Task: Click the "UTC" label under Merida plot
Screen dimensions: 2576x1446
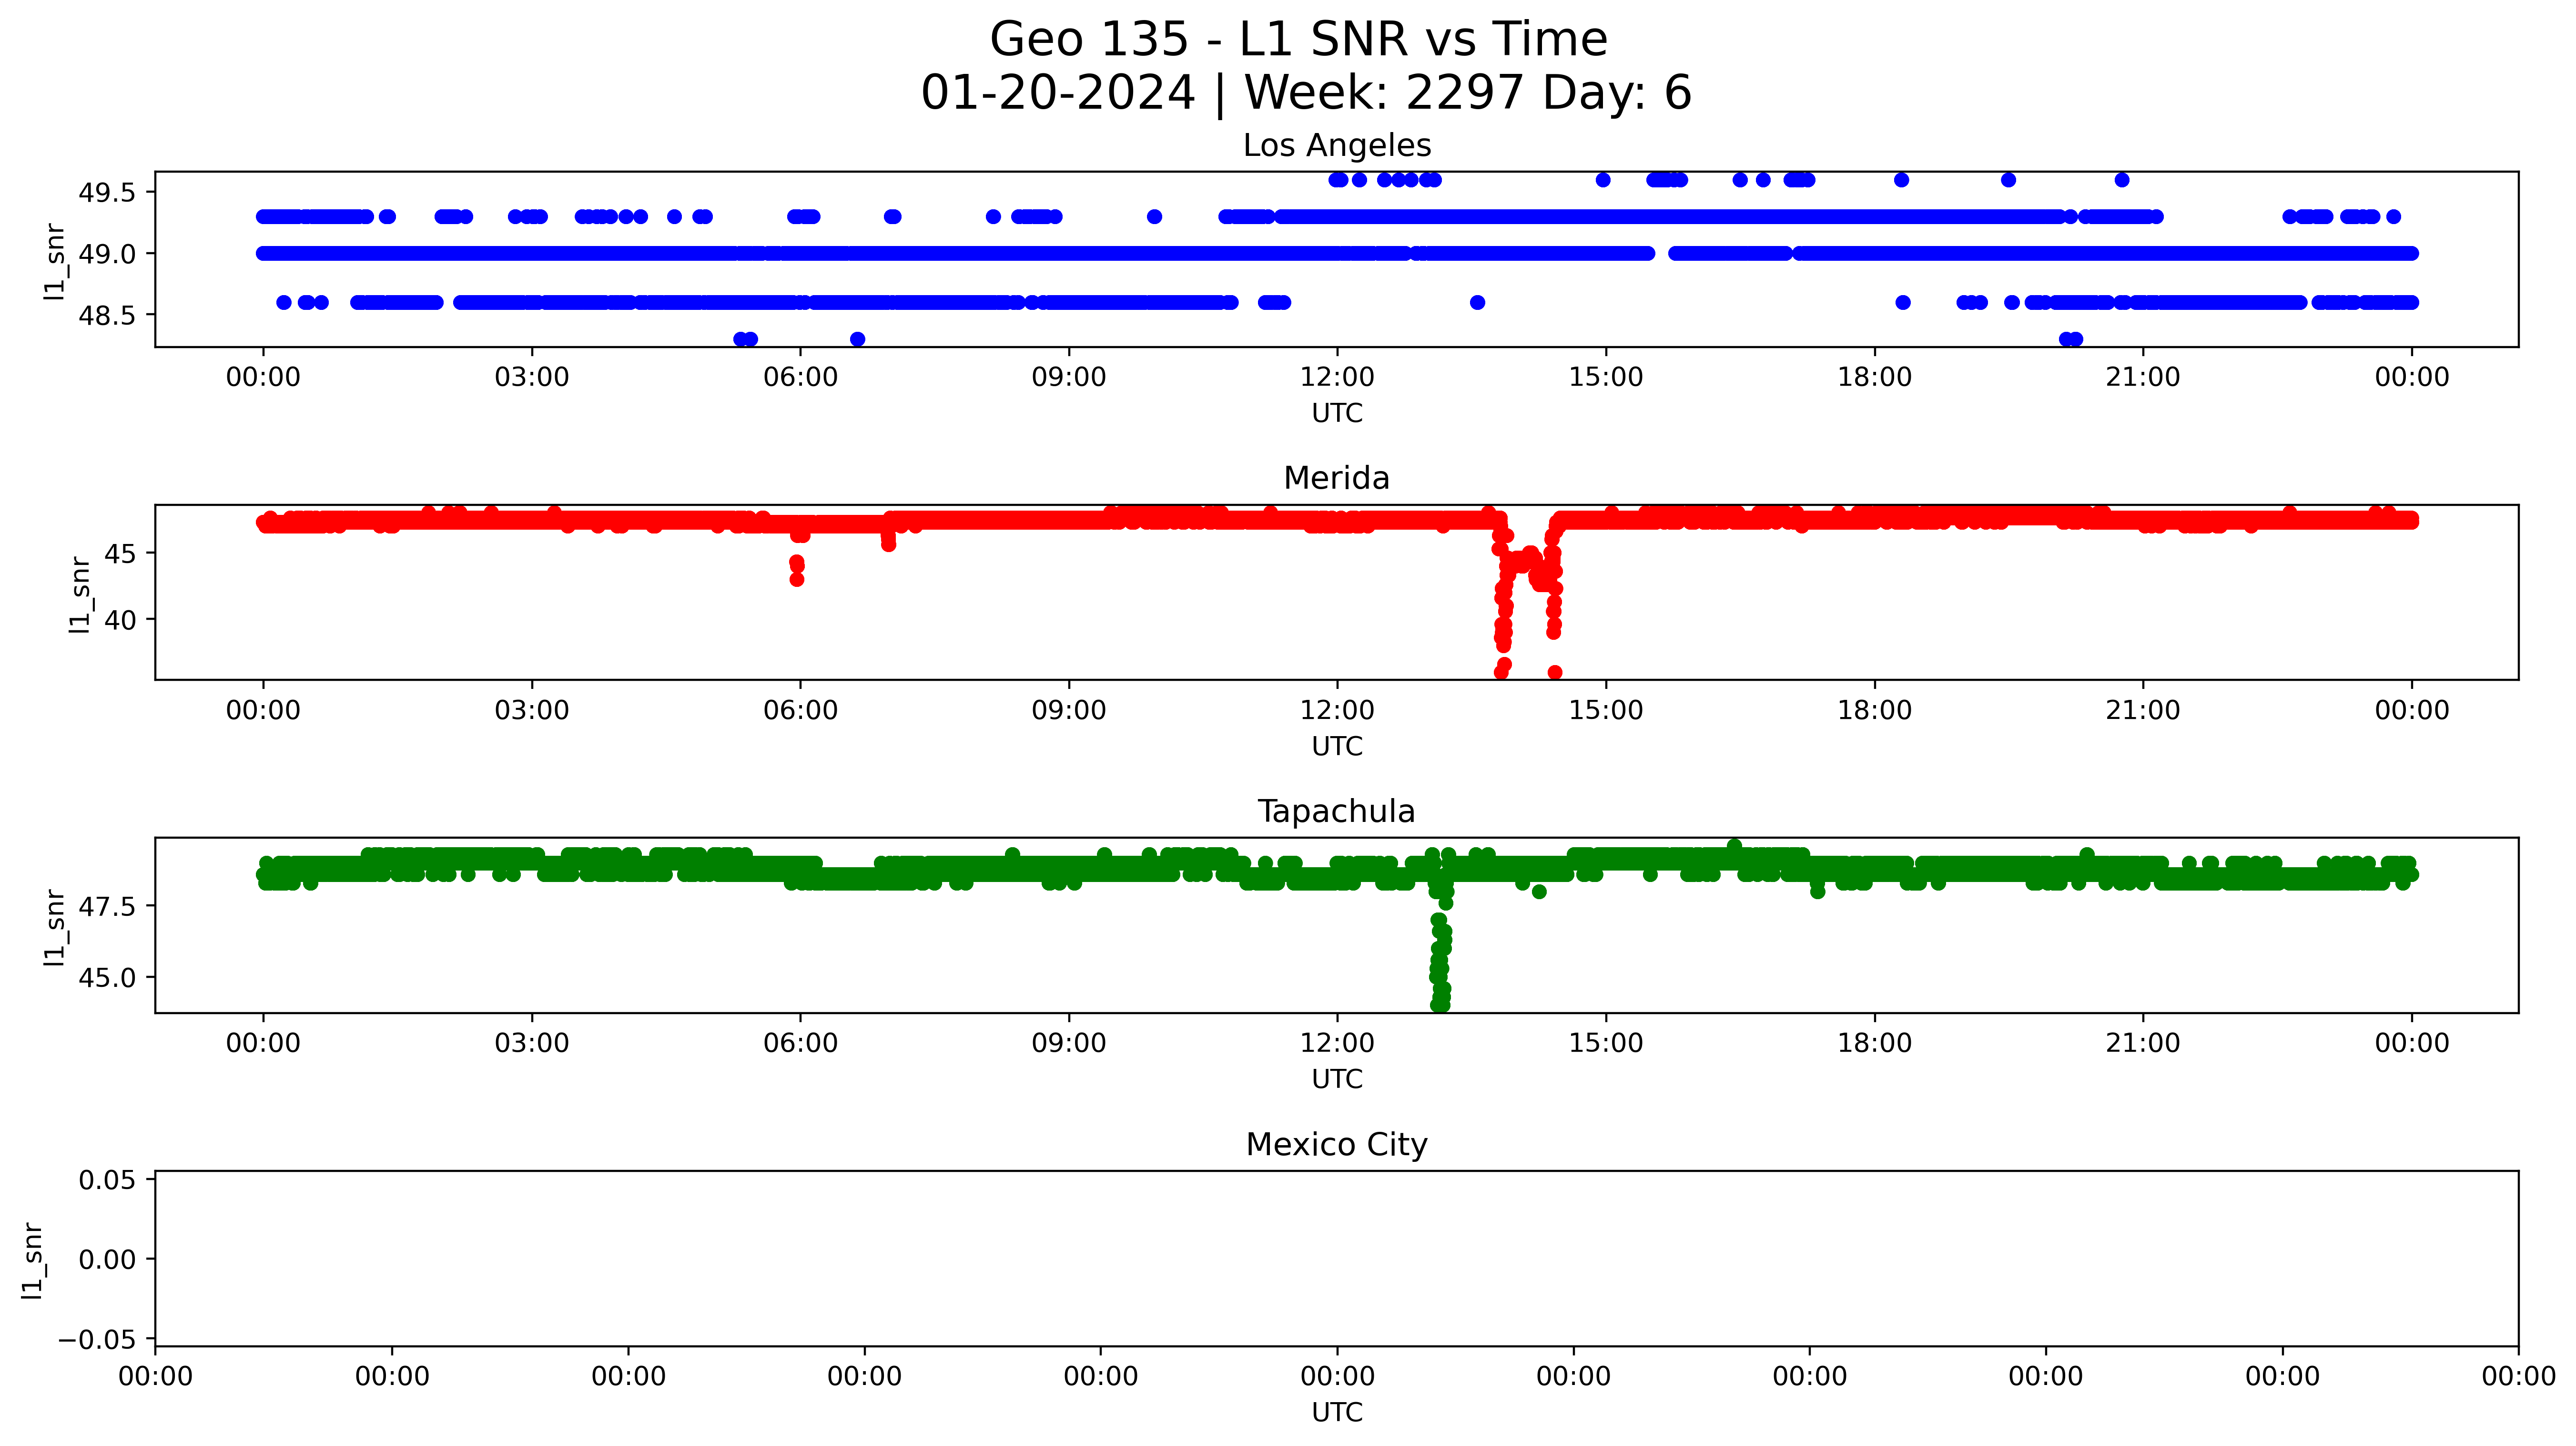Action: [x=1337, y=747]
